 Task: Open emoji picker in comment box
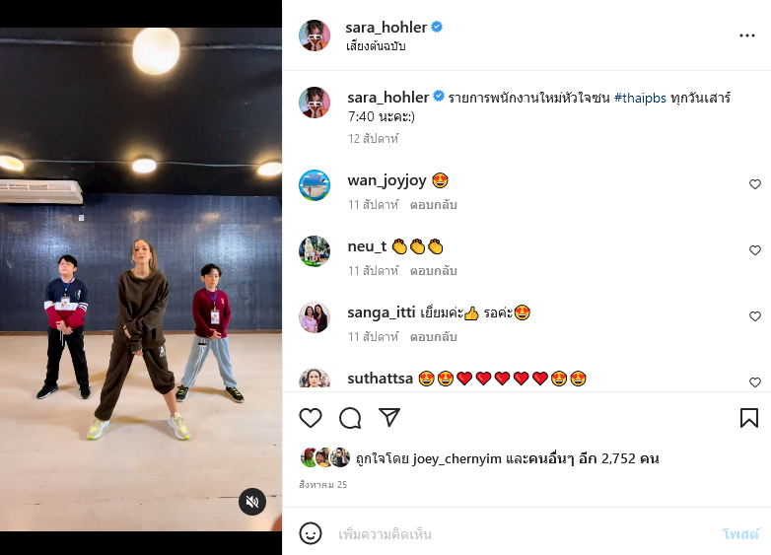311,534
